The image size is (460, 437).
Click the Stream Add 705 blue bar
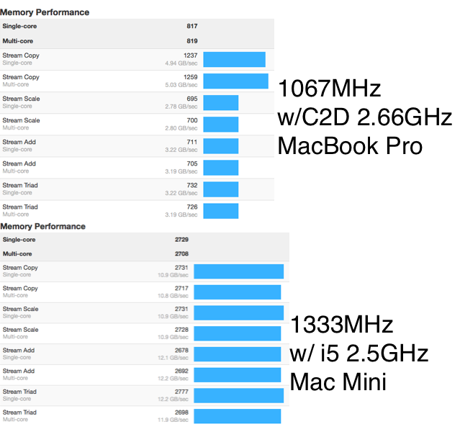coord(221,168)
